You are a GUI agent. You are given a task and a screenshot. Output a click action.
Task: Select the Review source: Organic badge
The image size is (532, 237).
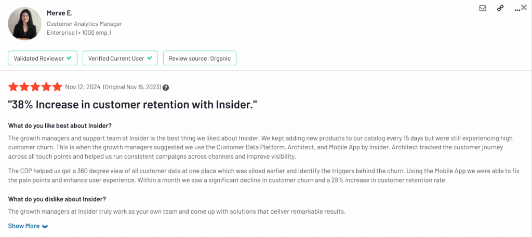(x=199, y=58)
